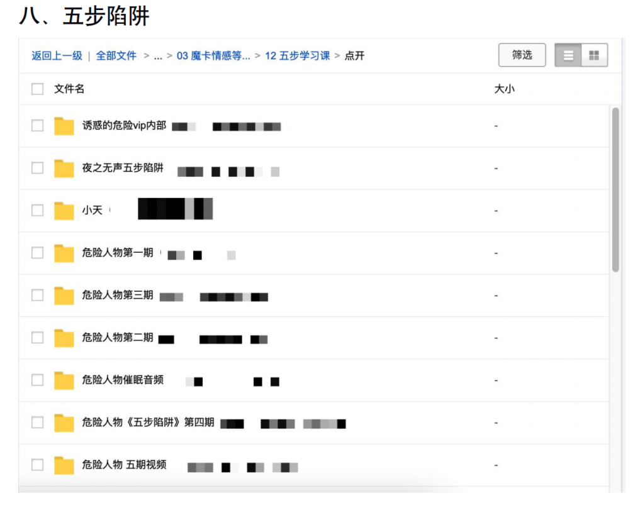Open 全部文件 from the breadcrumb
This screenshot has width=640, height=510.
tap(116, 55)
